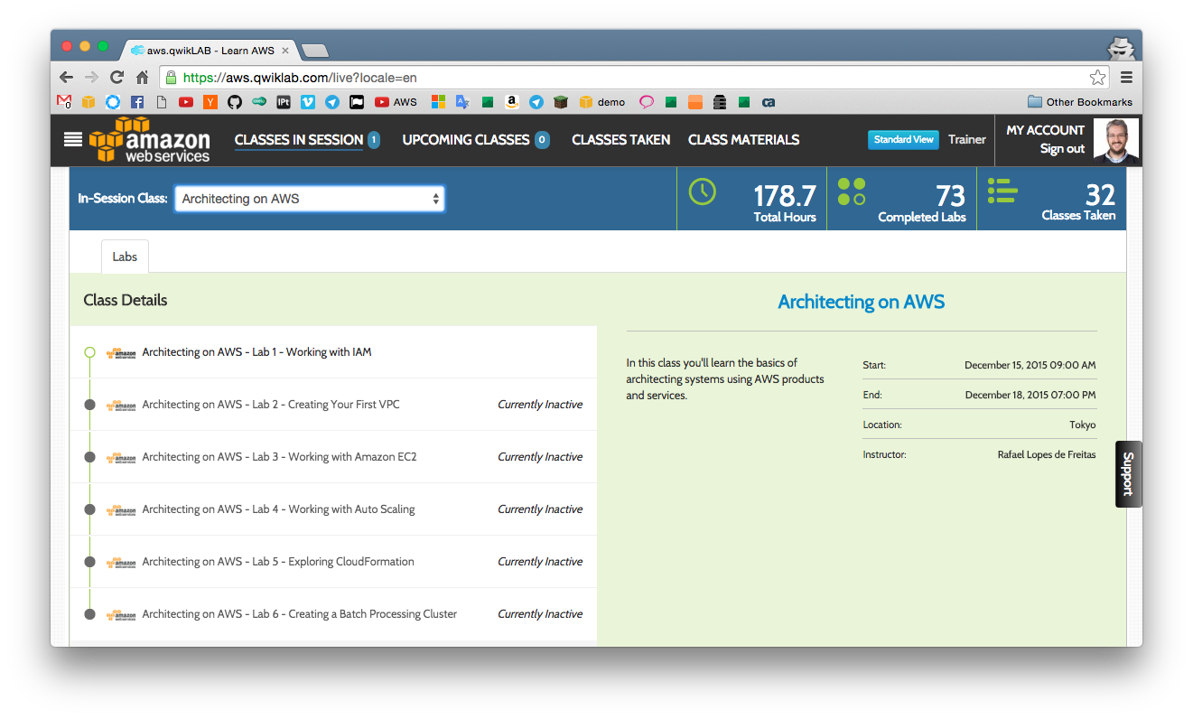1193x719 pixels.
Task: Open a new browser tab
Action: [315, 51]
